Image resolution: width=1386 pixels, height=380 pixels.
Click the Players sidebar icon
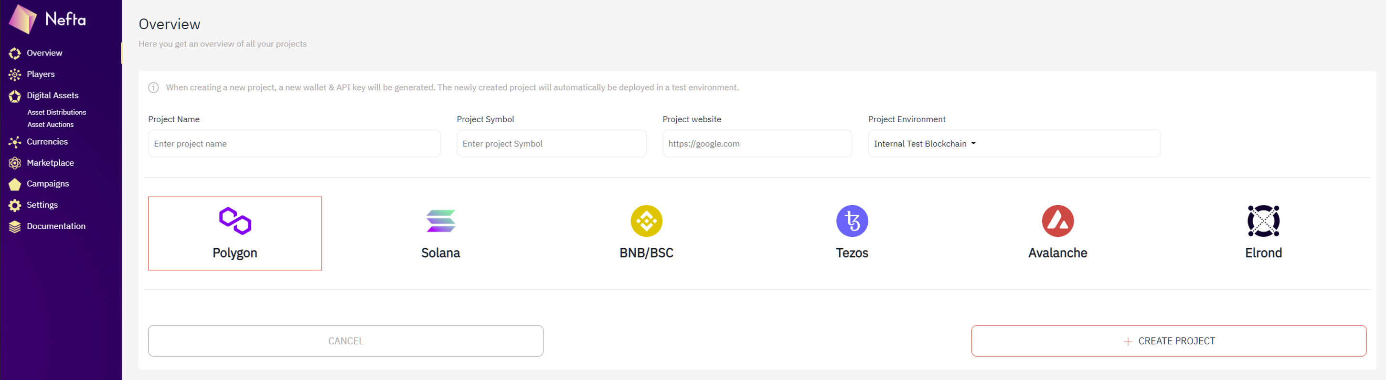click(15, 74)
